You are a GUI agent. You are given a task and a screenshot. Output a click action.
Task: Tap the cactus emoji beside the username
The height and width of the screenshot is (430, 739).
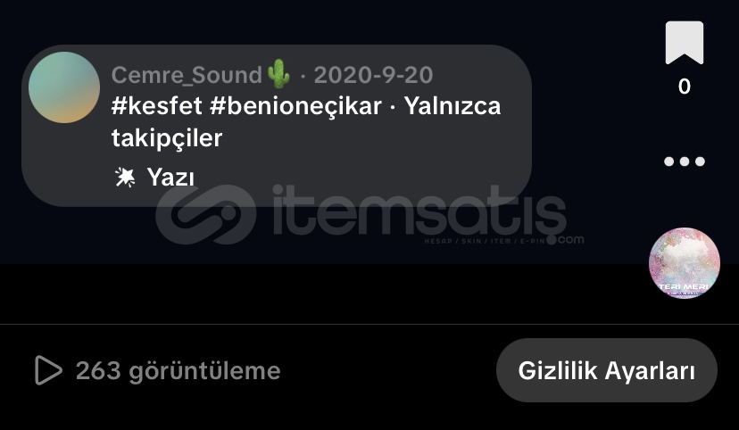pyautogui.click(x=278, y=73)
